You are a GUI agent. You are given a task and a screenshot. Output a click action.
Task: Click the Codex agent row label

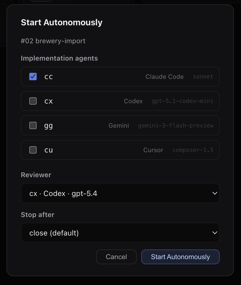(x=133, y=101)
